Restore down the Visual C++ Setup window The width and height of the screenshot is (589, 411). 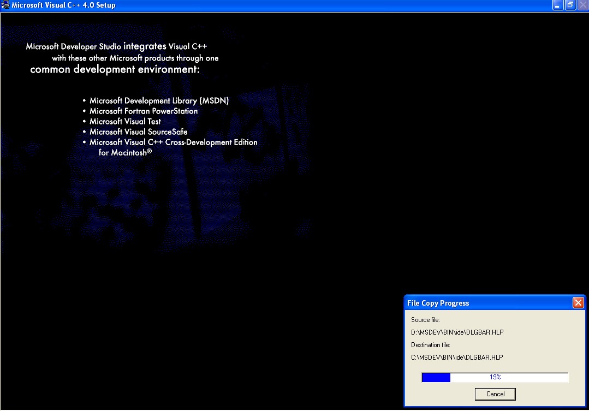pyautogui.click(x=570, y=5)
